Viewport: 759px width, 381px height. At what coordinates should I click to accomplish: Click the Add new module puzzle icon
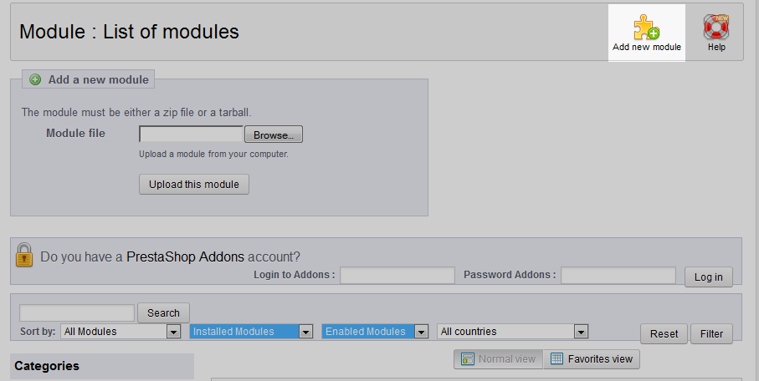pyautogui.click(x=646, y=28)
